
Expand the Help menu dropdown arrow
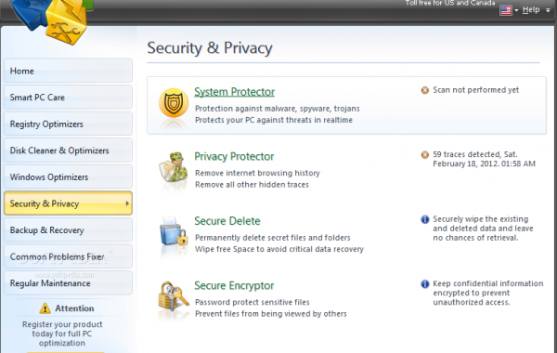pos(548,10)
